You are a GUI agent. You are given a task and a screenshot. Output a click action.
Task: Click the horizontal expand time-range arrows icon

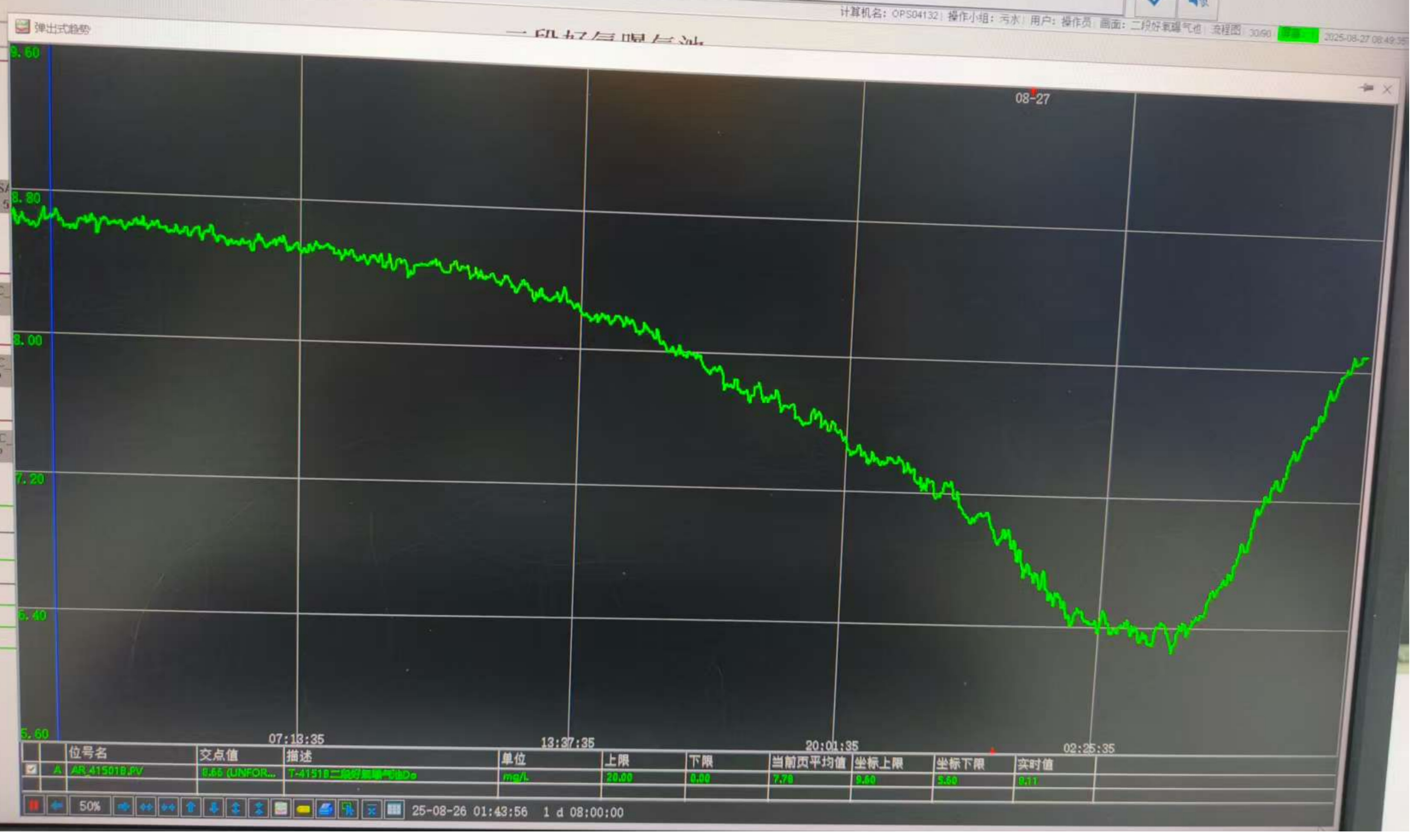coord(146,808)
